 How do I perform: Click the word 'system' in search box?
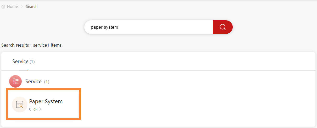point(111,27)
